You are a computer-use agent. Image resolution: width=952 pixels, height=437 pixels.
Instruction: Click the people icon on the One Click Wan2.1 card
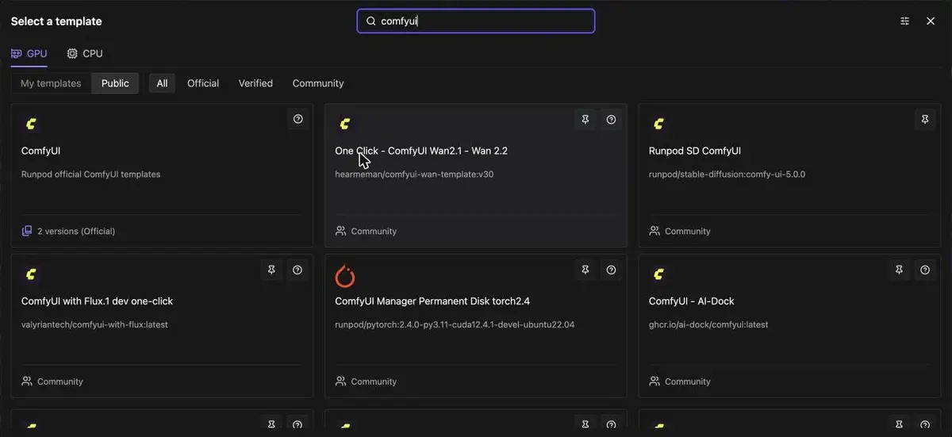(x=341, y=231)
